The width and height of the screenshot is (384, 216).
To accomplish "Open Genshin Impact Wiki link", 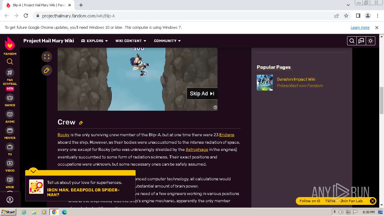I will point(296,79).
